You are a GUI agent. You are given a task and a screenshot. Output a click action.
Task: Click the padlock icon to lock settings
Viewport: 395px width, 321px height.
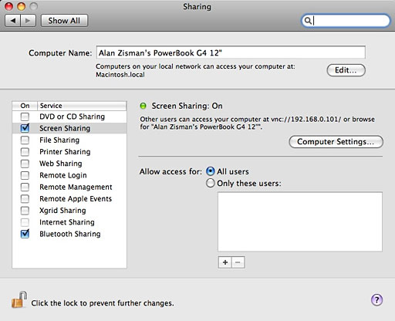[x=19, y=299]
